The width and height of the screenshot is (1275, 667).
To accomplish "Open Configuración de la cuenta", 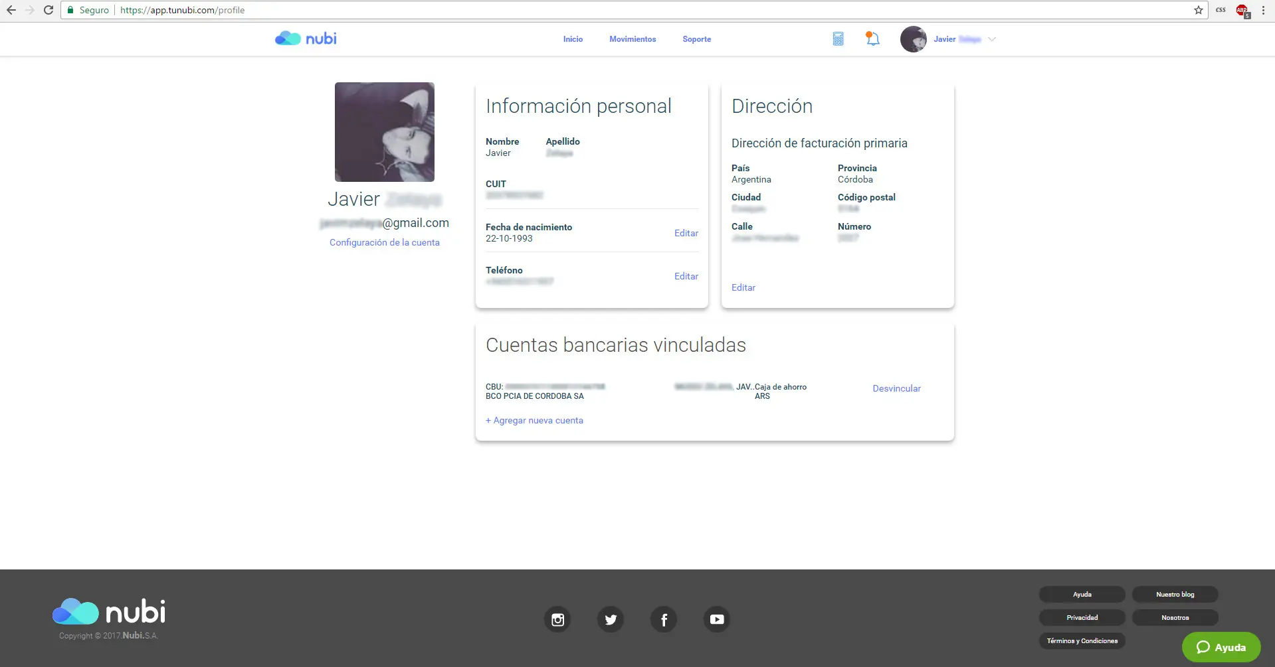I will (384, 242).
